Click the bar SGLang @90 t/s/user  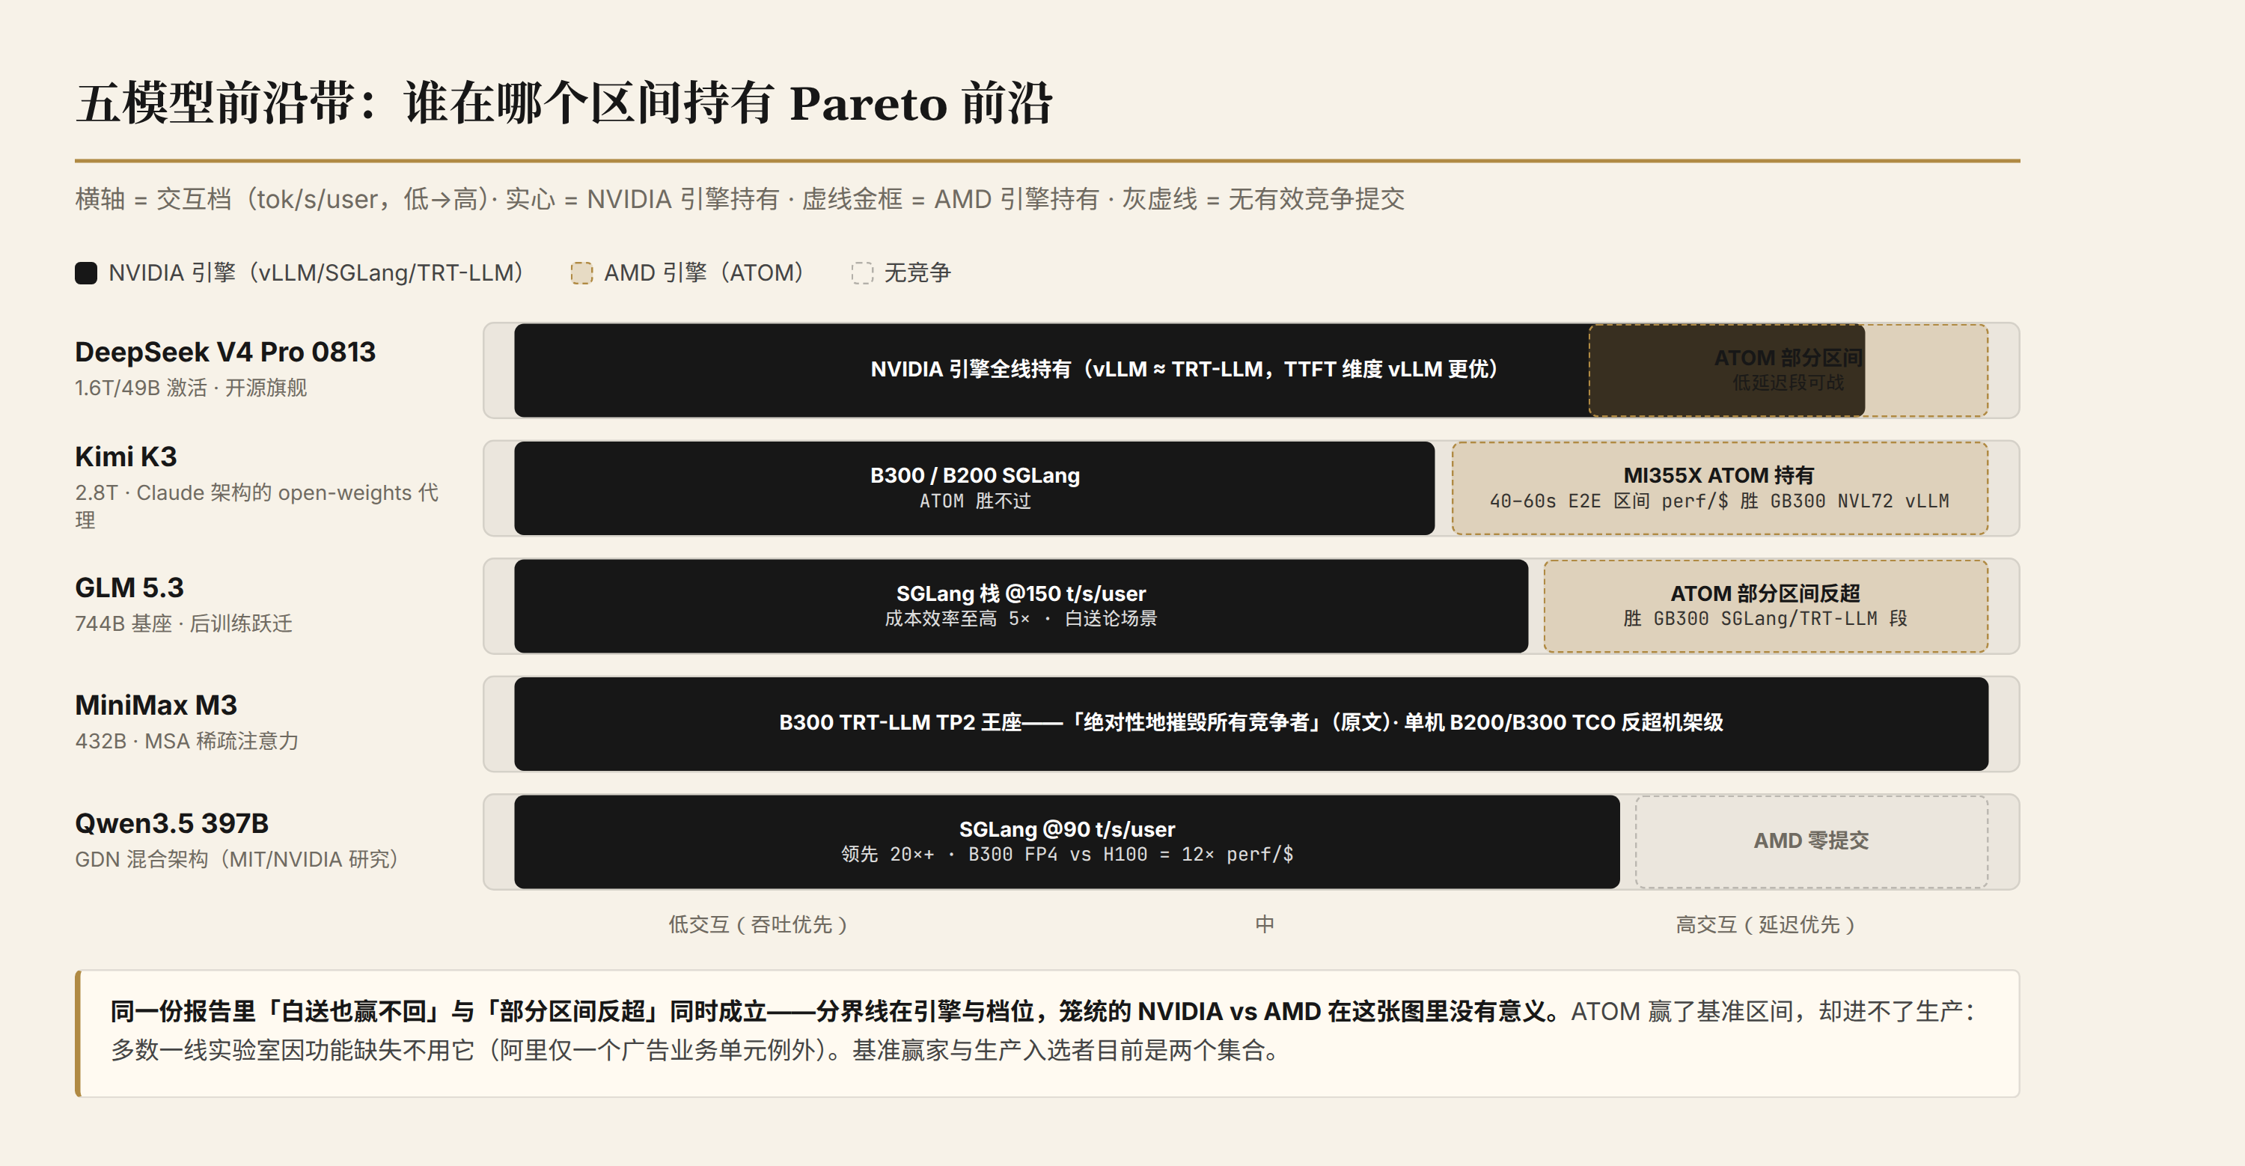pos(1066,842)
